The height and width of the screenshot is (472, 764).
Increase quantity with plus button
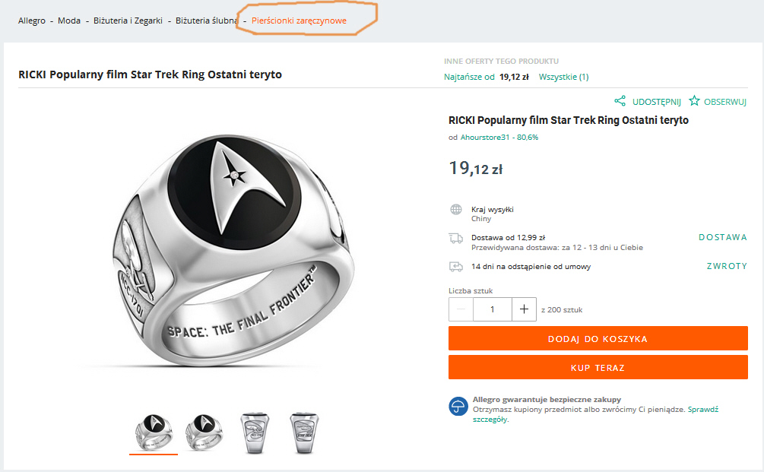(x=523, y=309)
